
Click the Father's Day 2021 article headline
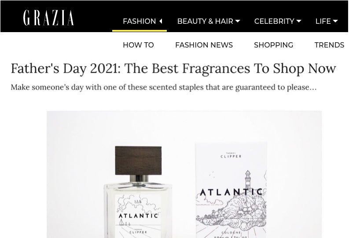point(173,68)
